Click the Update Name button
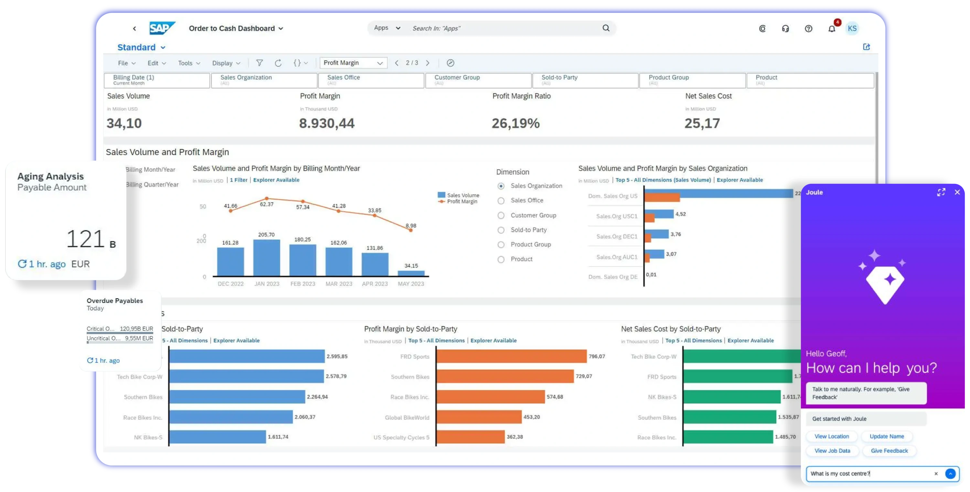970x492 pixels. click(x=886, y=436)
